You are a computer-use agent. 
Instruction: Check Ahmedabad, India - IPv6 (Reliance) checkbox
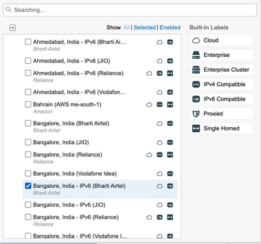pyautogui.click(x=28, y=73)
